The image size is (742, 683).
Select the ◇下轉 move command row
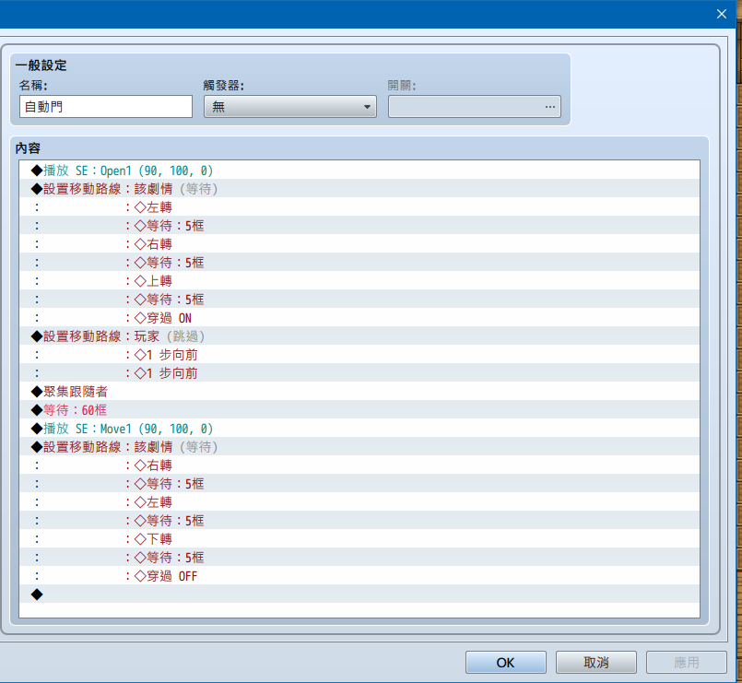coord(359,539)
